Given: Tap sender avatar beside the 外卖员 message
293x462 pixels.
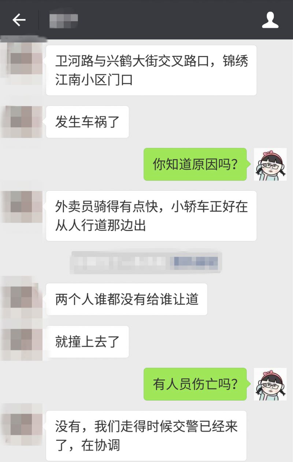Looking at the screenshot, I should (21, 207).
